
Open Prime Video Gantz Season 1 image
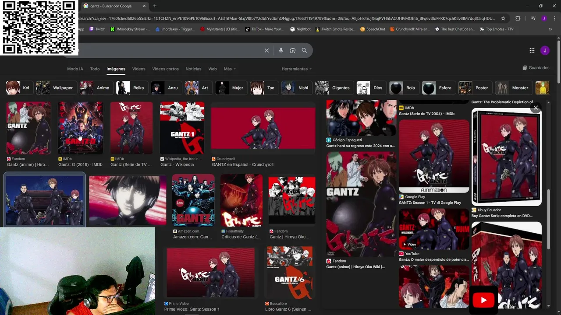(x=211, y=273)
